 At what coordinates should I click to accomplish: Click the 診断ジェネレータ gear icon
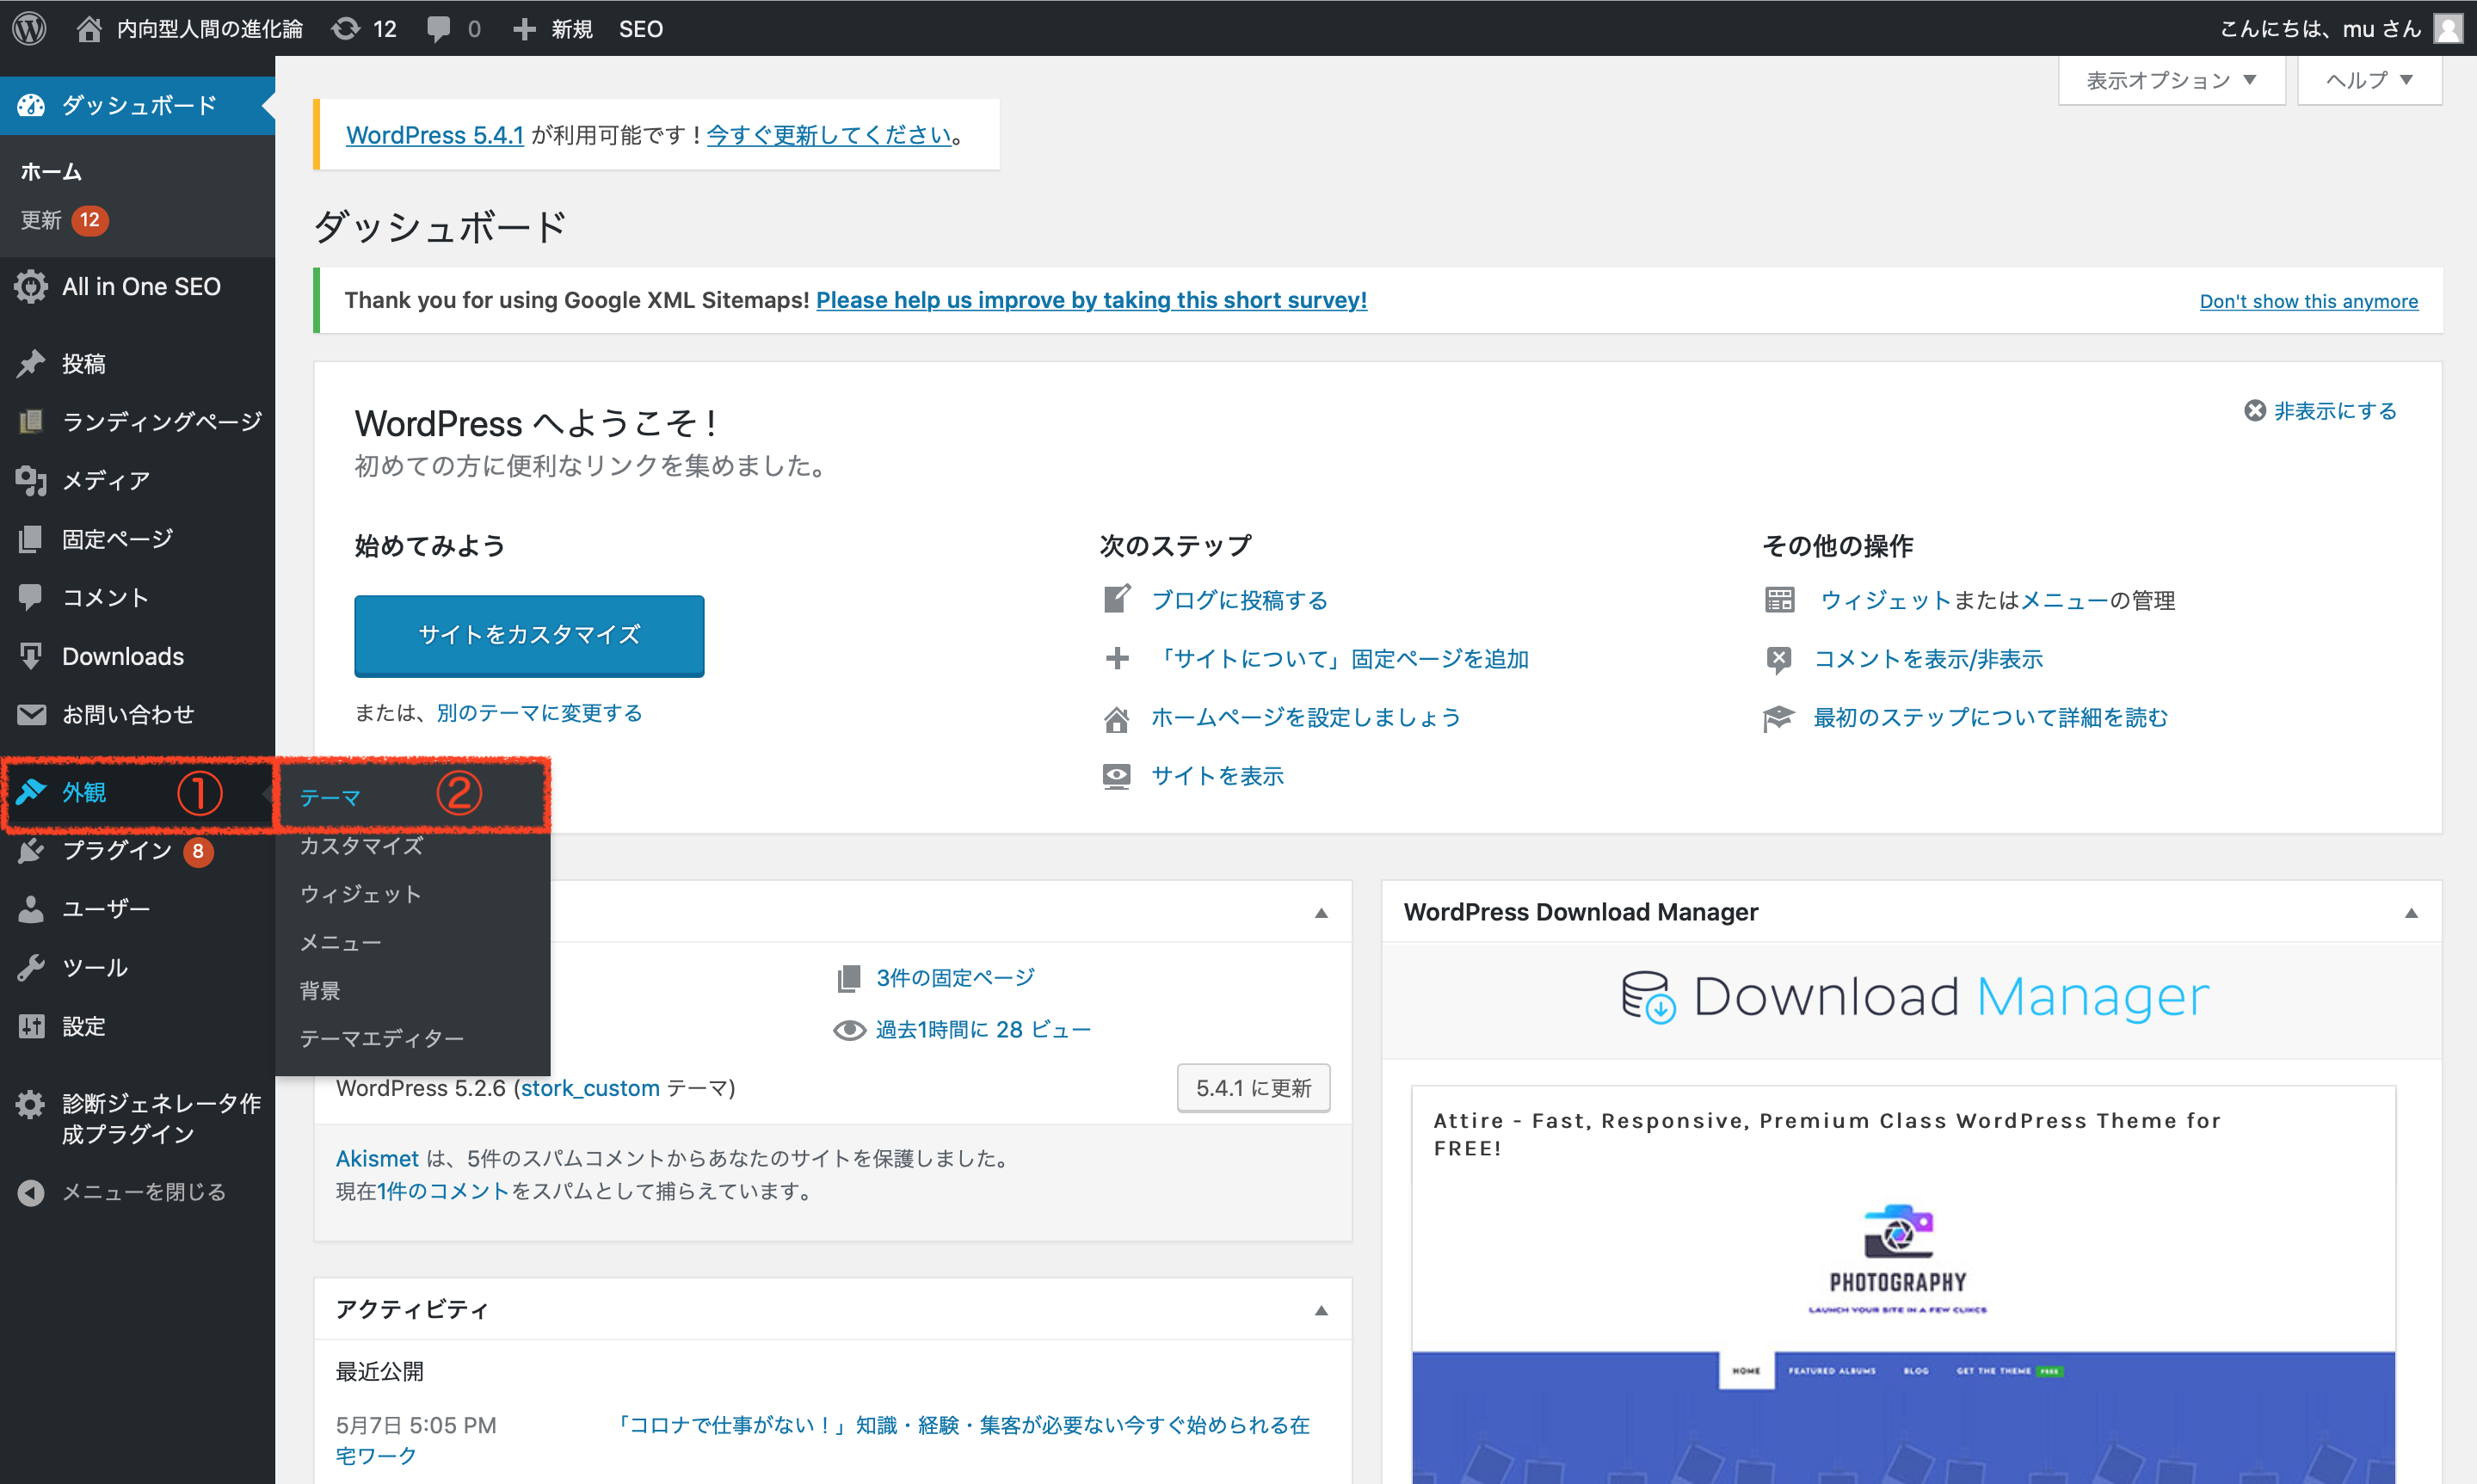point(31,1104)
